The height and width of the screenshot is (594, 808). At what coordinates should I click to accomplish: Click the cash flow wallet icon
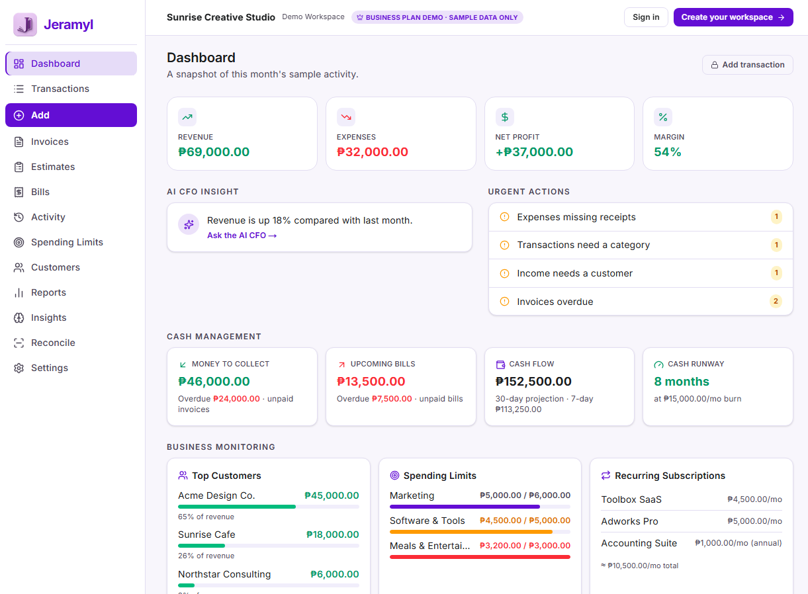click(x=500, y=364)
